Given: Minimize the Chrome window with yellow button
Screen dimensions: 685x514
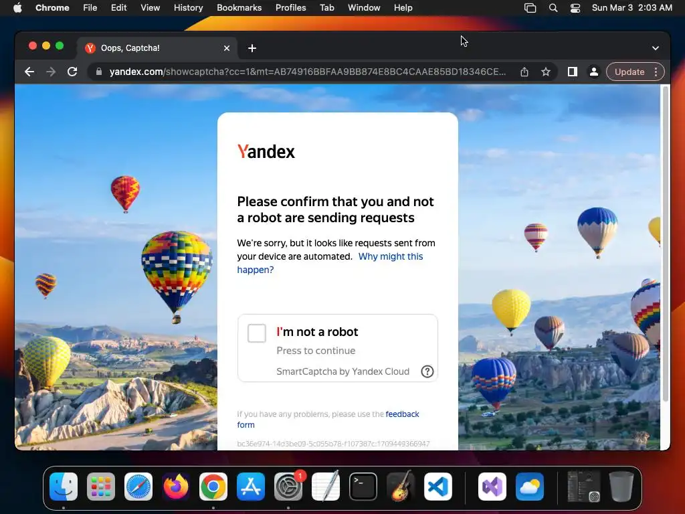Looking at the screenshot, I should (x=46, y=46).
